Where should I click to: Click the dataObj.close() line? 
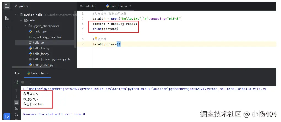(106, 44)
